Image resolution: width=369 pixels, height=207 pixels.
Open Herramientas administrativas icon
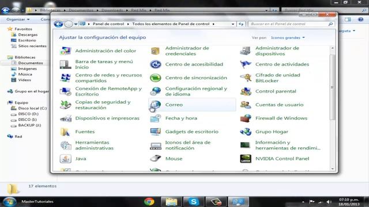[65, 145]
